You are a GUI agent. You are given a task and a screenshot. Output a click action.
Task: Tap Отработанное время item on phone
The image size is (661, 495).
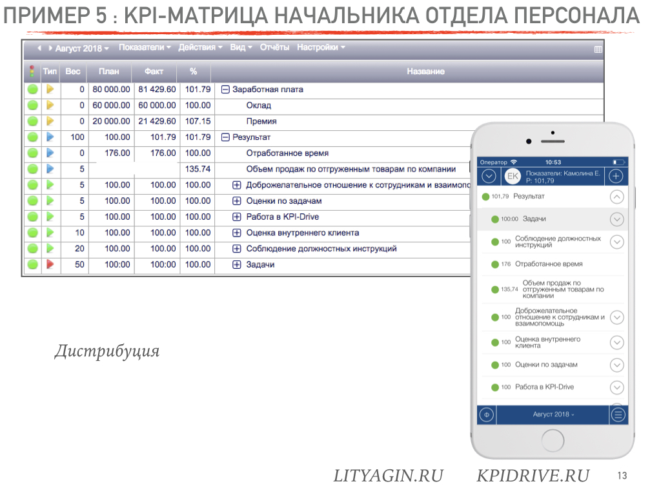click(553, 264)
